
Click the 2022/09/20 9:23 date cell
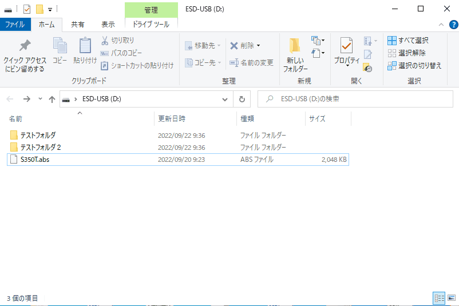coord(181,160)
